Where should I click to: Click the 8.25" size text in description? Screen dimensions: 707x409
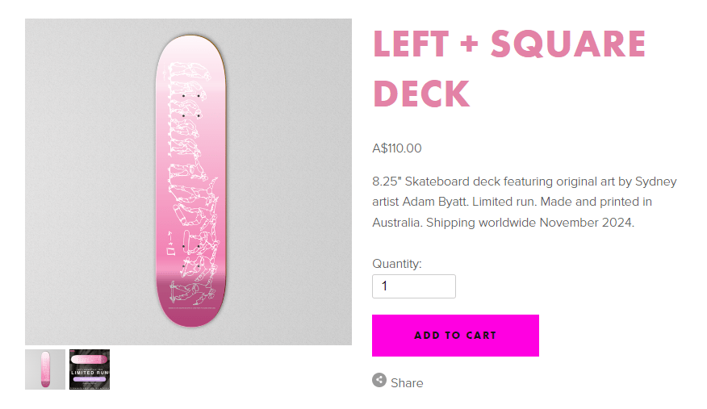pos(387,182)
